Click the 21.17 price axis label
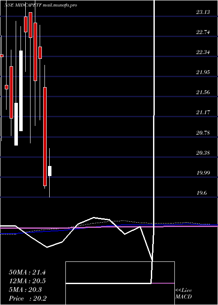Viewport: 218px width, 305px height. (x=203, y=112)
